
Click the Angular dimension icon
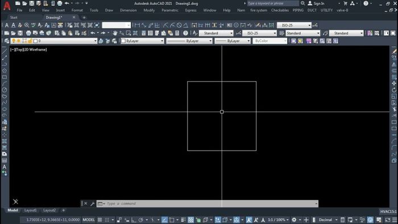pyautogui.click(x=186, y=25)
